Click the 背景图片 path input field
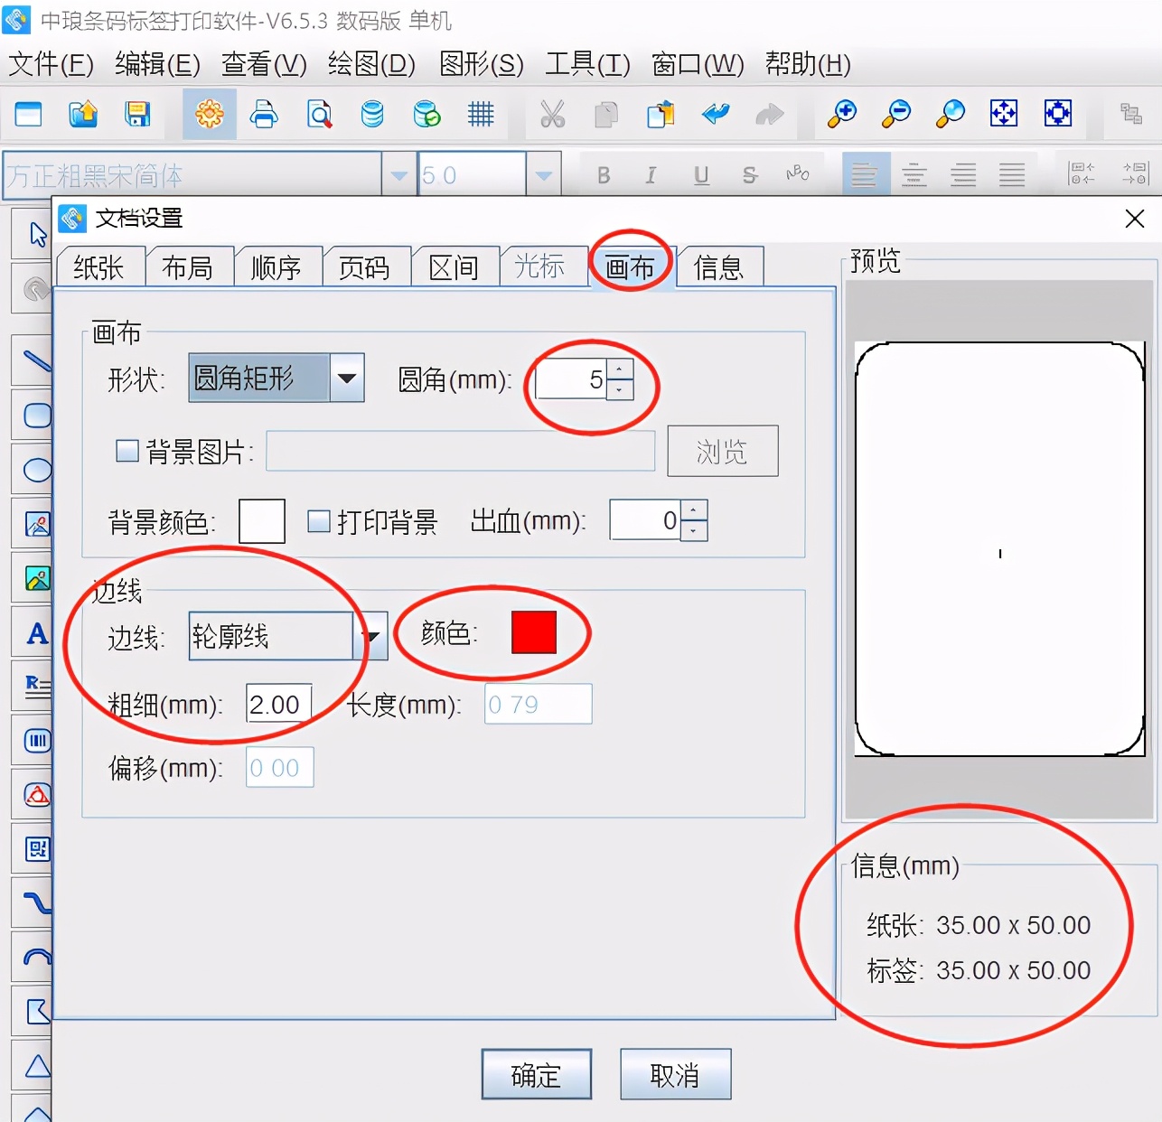The image size is (1162, 1122). [x=461, y=451]
